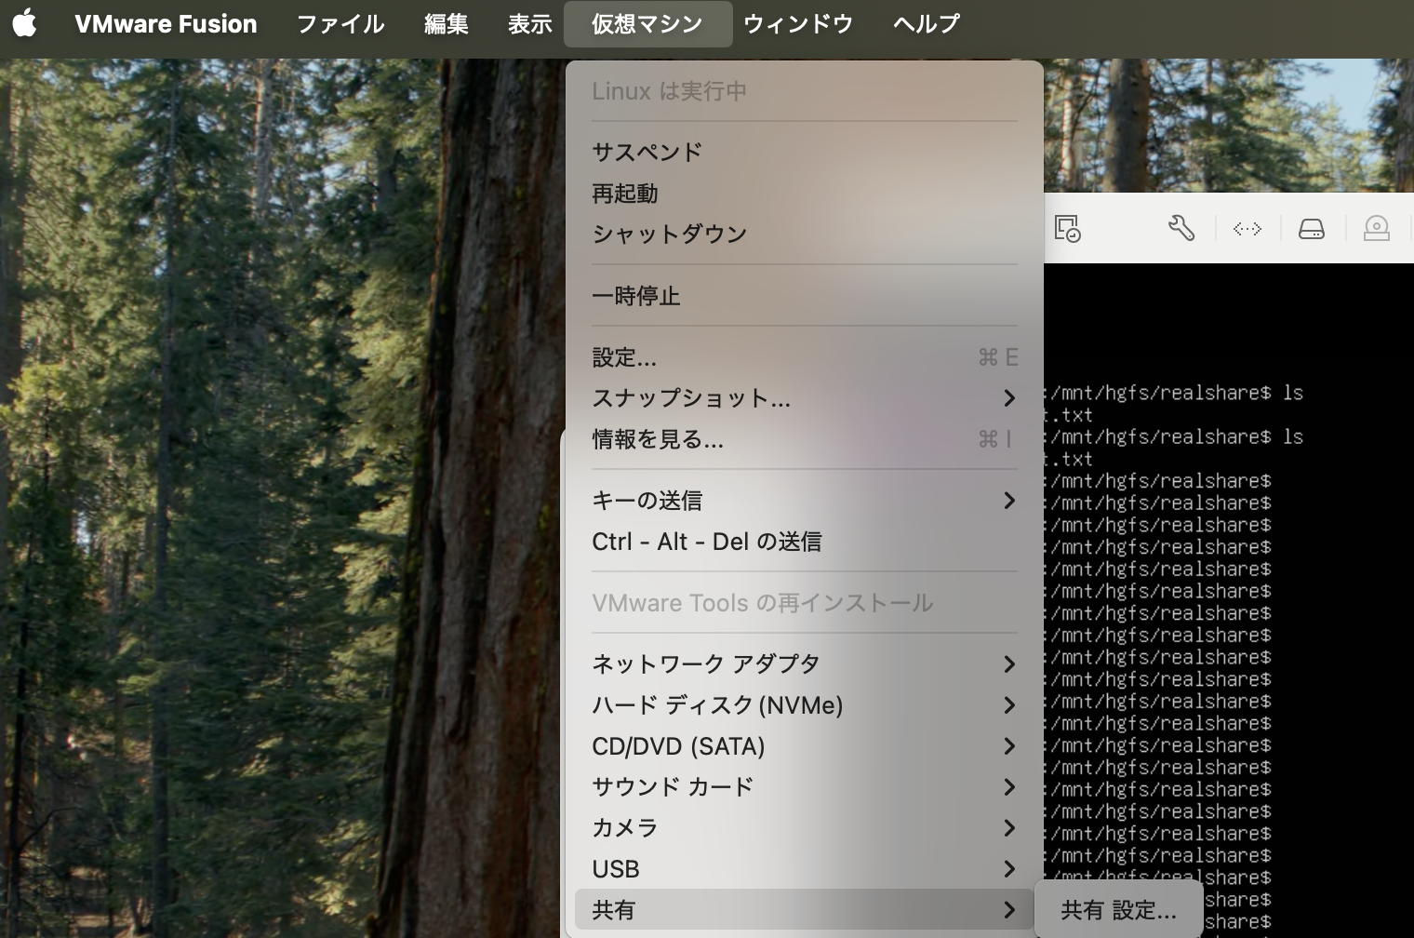
Task: Expand the ネットワーク アダプタ submenu
Action: 804,664
